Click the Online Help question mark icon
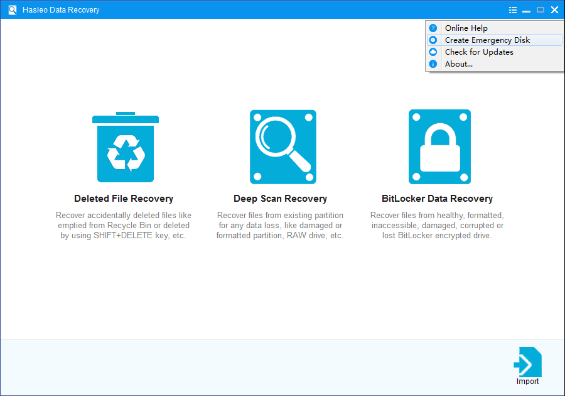Image resolution: width=565 pixels, height=396 pixels. [x=433, y=28]
